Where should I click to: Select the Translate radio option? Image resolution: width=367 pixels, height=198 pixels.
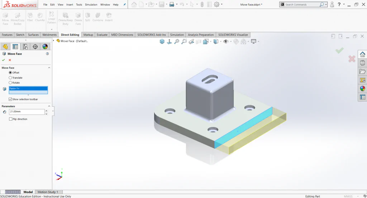click(x=10, y=77)
